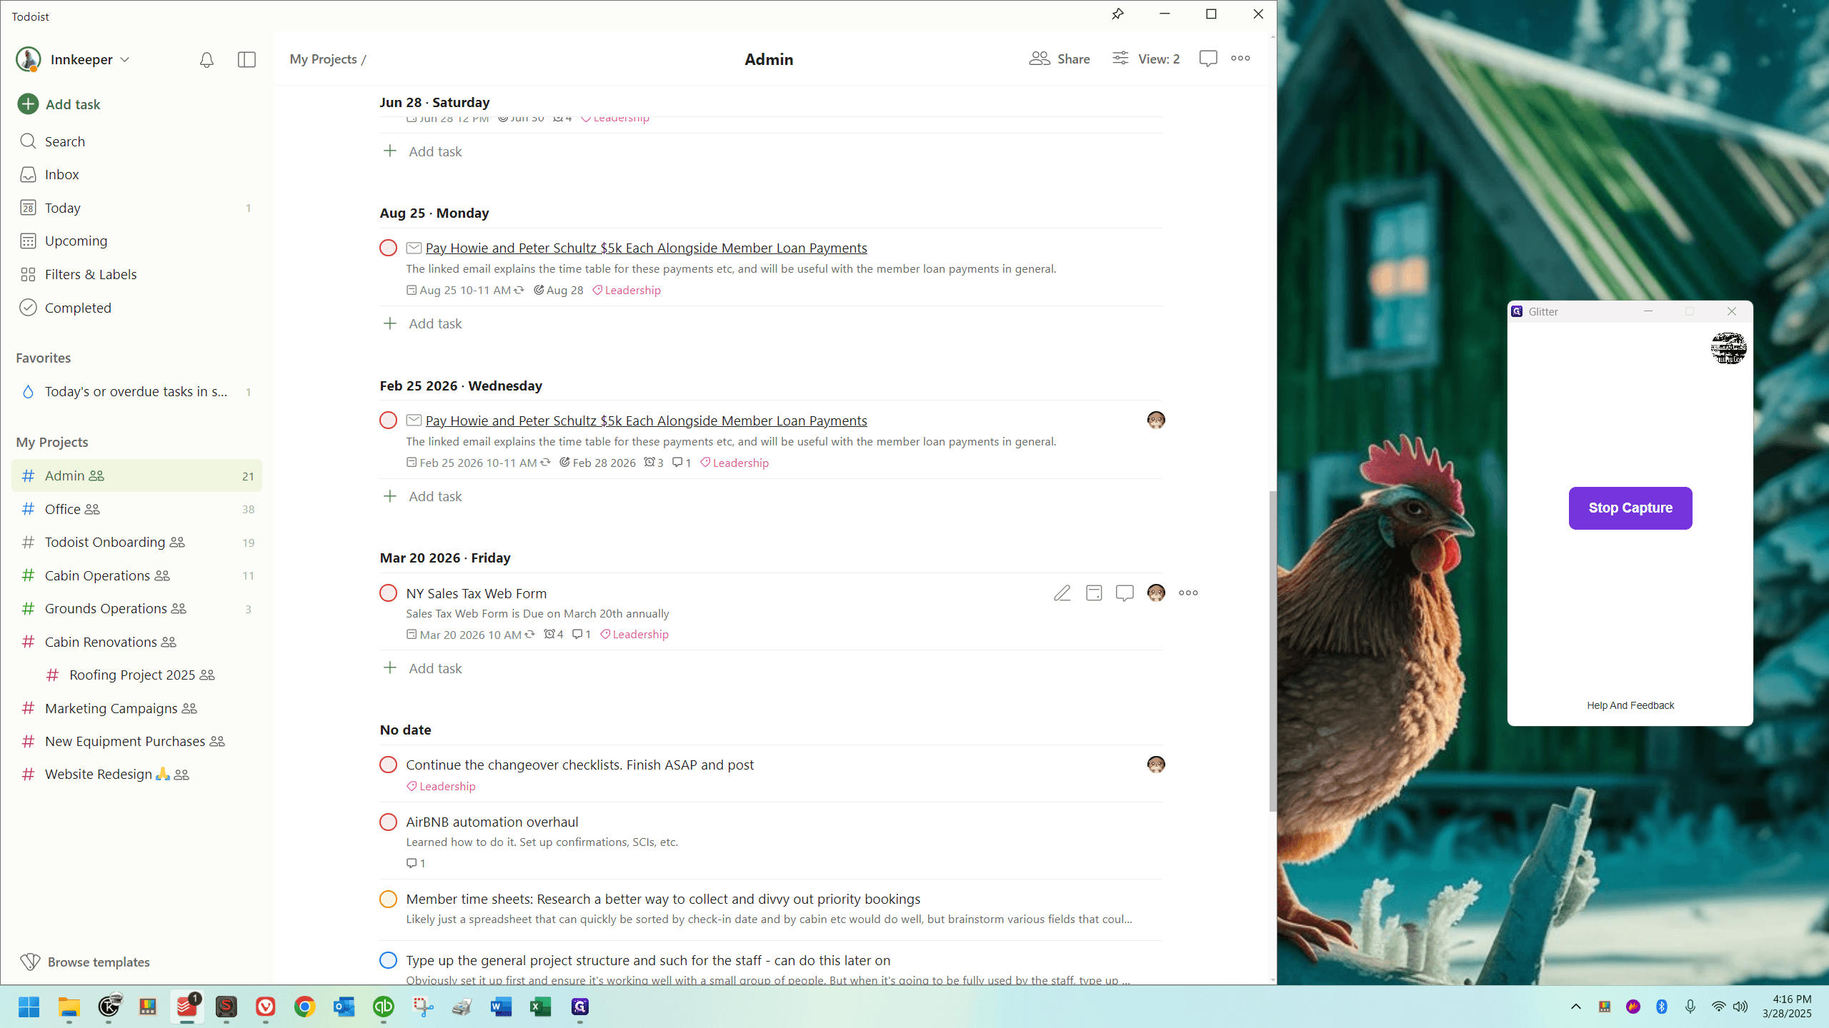Open comments for NY Sales Tax Web Form

click(x=1125, y=593)
